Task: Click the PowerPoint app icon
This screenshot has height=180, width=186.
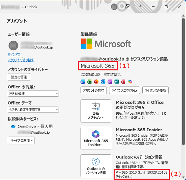Action: tap(96, 82)
